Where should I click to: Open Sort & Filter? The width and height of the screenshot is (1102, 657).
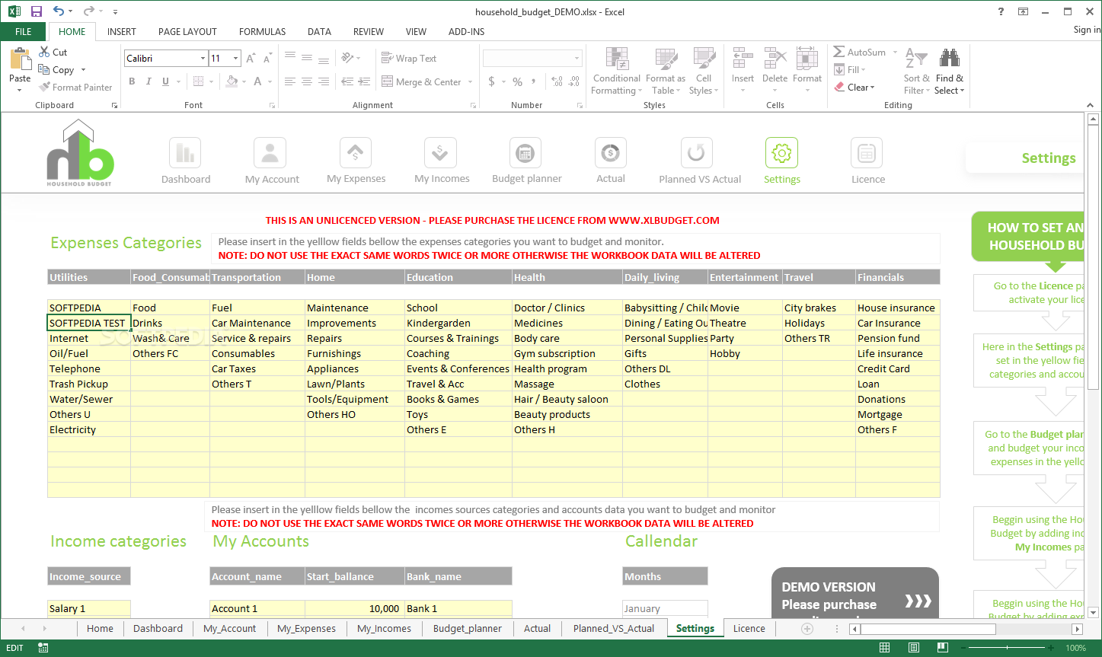click(916, 71)
